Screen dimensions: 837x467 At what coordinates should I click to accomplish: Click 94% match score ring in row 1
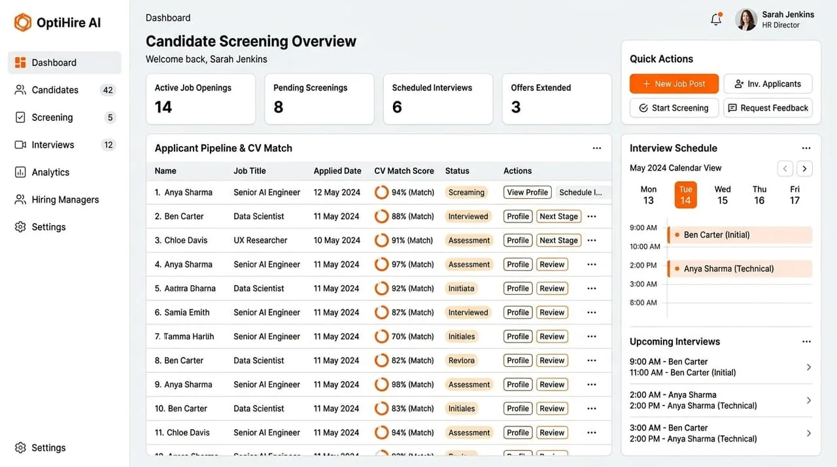pyautogui.click(x=381, y=192)
